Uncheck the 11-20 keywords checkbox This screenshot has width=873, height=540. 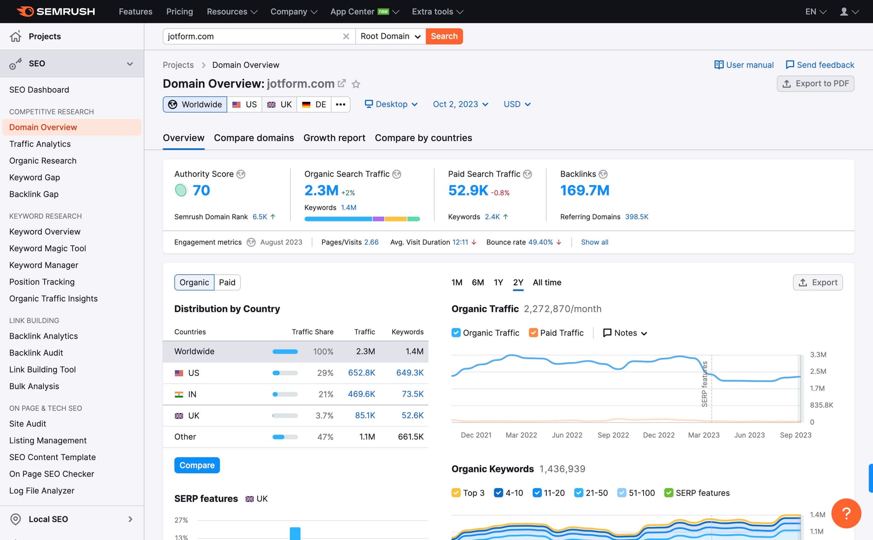click(x=537, y=493)
